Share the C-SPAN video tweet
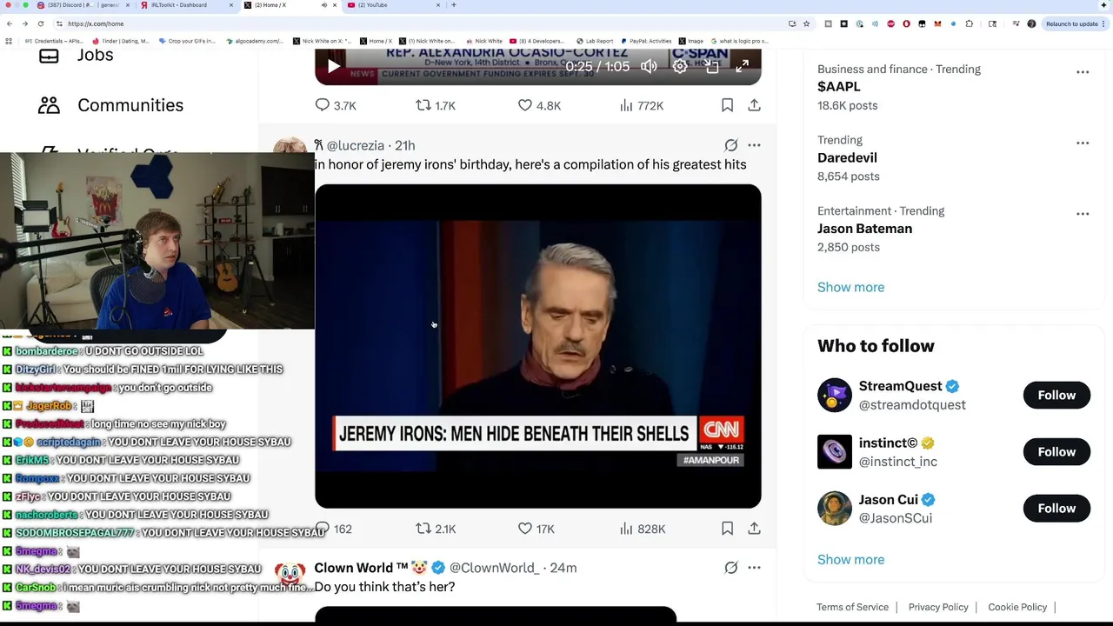The image size is (1113, 626). click(754, 105)
